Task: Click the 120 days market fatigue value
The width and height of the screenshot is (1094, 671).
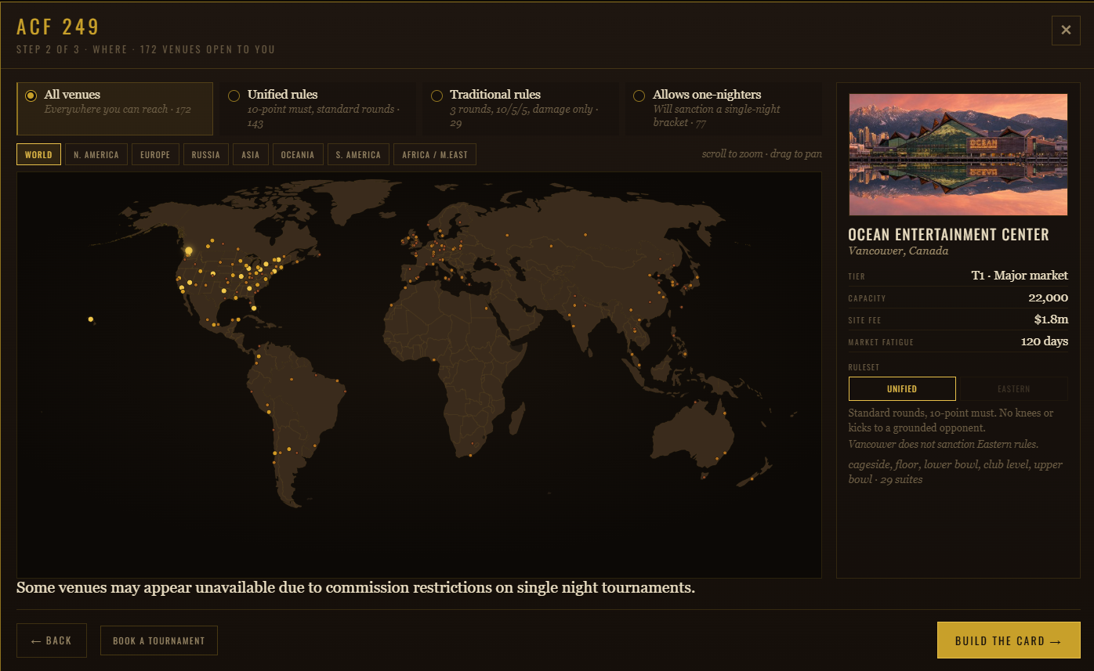Action: pos(1045,341)
